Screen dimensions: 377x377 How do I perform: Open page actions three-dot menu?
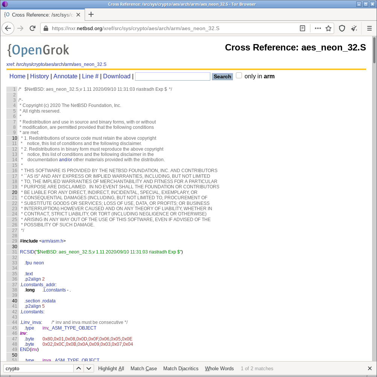point(318,28)
